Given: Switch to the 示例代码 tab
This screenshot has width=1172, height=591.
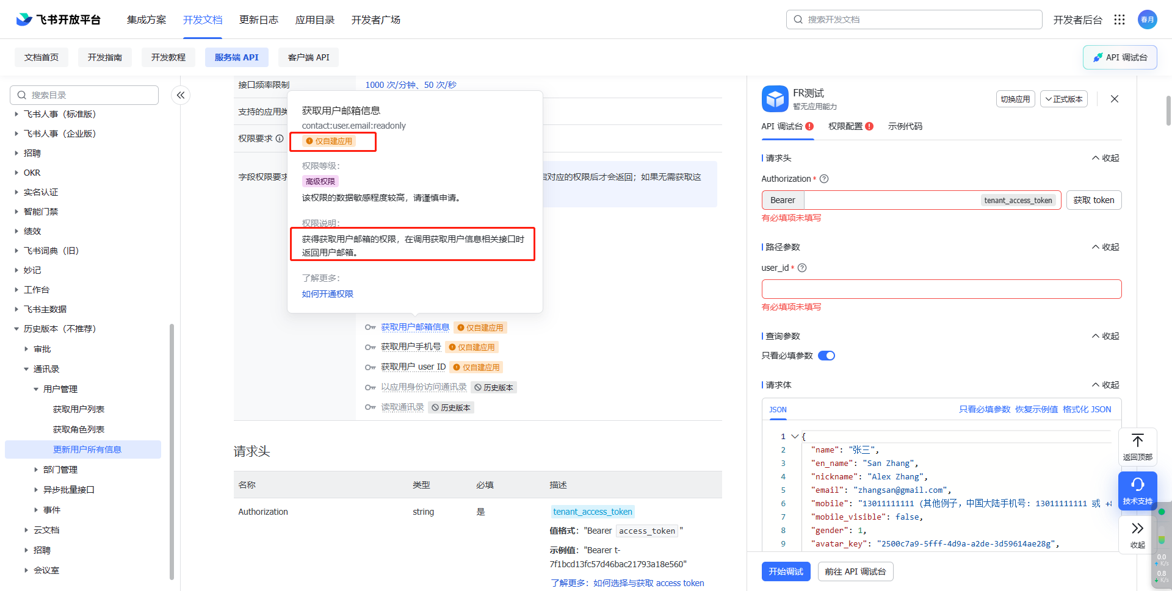Looking at the screenshot, I should [905, 126].
